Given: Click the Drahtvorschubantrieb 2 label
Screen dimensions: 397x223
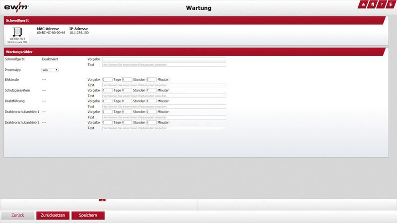Looking at the screenshot, I should coord(22,122).
